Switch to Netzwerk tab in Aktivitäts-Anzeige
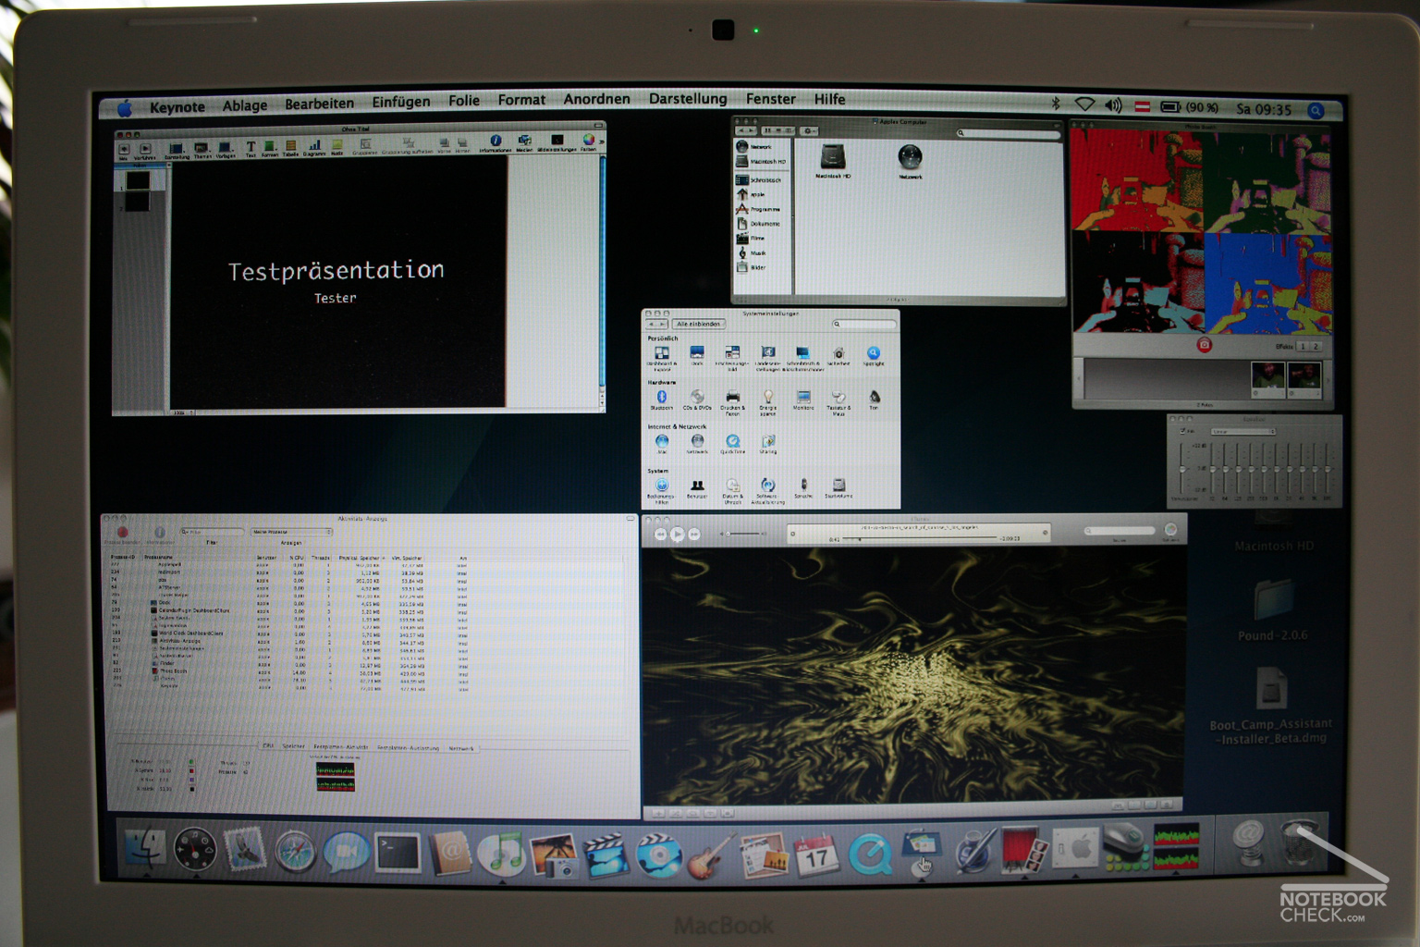Screen dimensions: 1420x947 (x=460, y=748)
